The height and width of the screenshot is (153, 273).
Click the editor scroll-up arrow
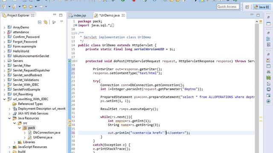pyautogui.click(x=257, y=22)
